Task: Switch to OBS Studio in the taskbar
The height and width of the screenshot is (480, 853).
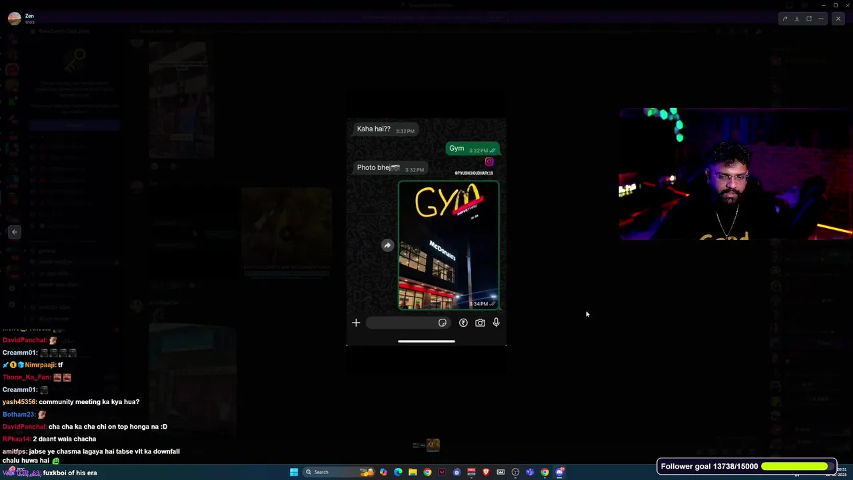Action: pos(515,472)
